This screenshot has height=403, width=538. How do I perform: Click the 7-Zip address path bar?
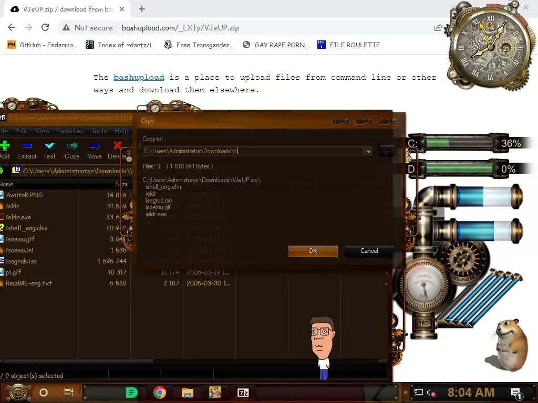[x=72, y=171]
